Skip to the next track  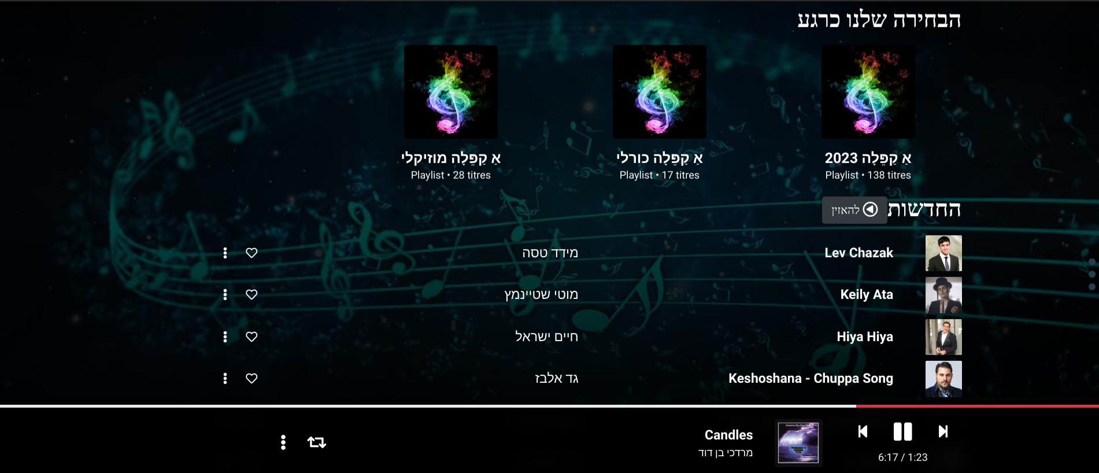click(943, 431)
